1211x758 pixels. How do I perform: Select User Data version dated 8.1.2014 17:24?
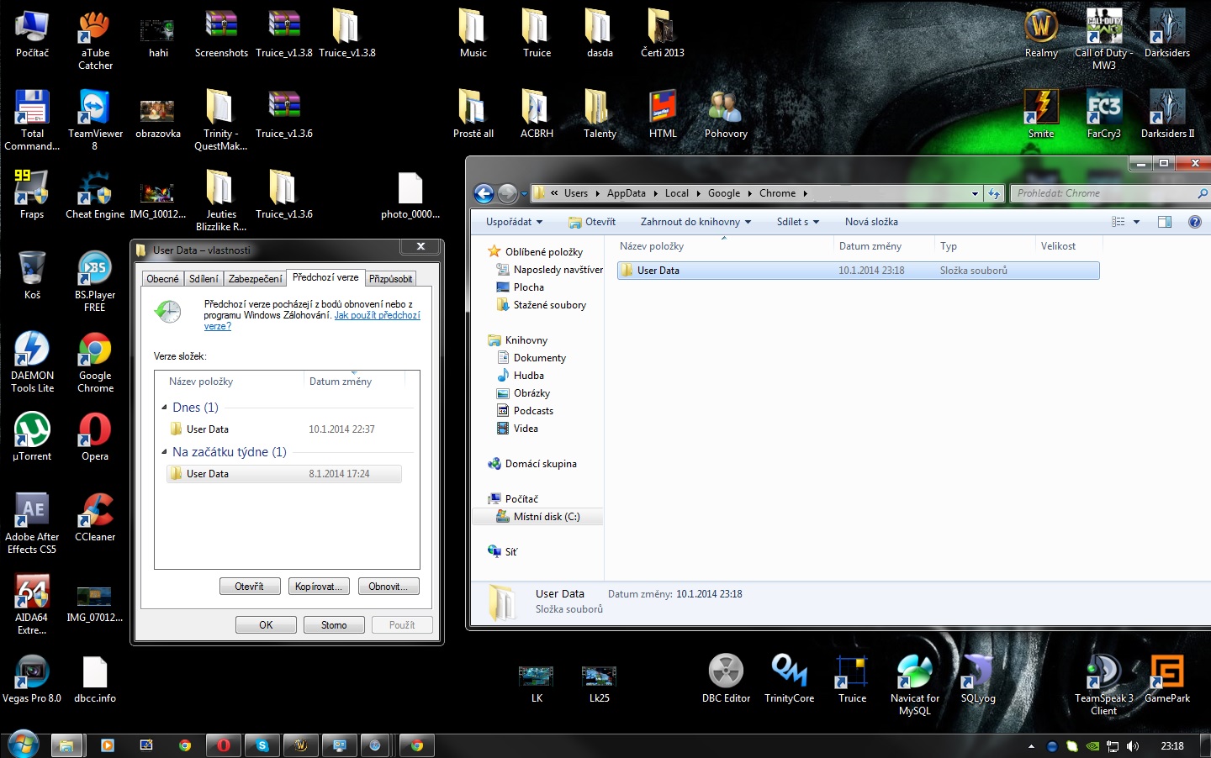[284, 474]
